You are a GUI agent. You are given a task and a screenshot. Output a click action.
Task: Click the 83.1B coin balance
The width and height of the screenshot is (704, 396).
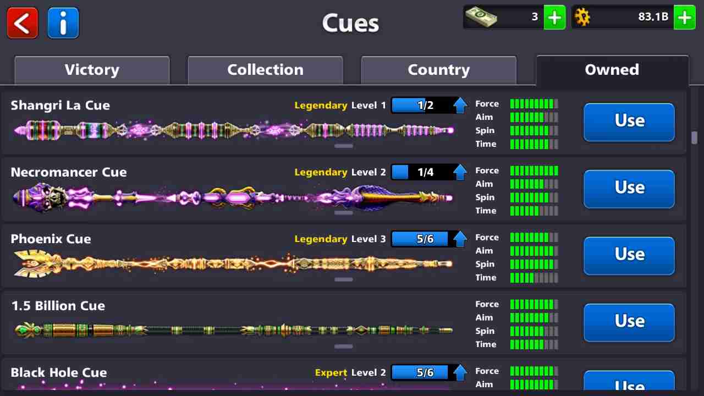653,17
